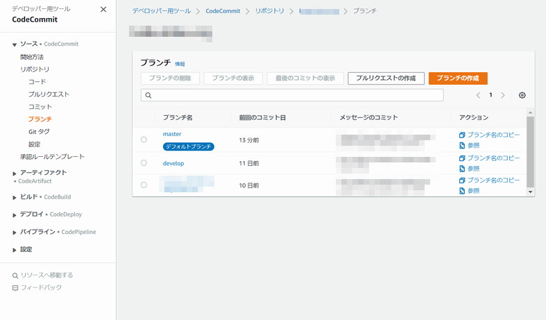Click the プルリクエストの作成 button
The image size is (546, 320).
(x=386, y=78)
